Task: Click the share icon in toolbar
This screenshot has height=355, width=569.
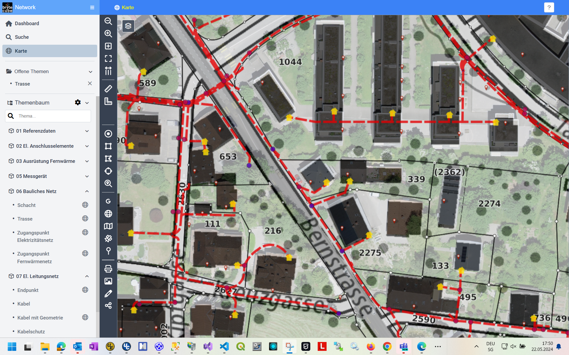Action: tap(108, 306)
